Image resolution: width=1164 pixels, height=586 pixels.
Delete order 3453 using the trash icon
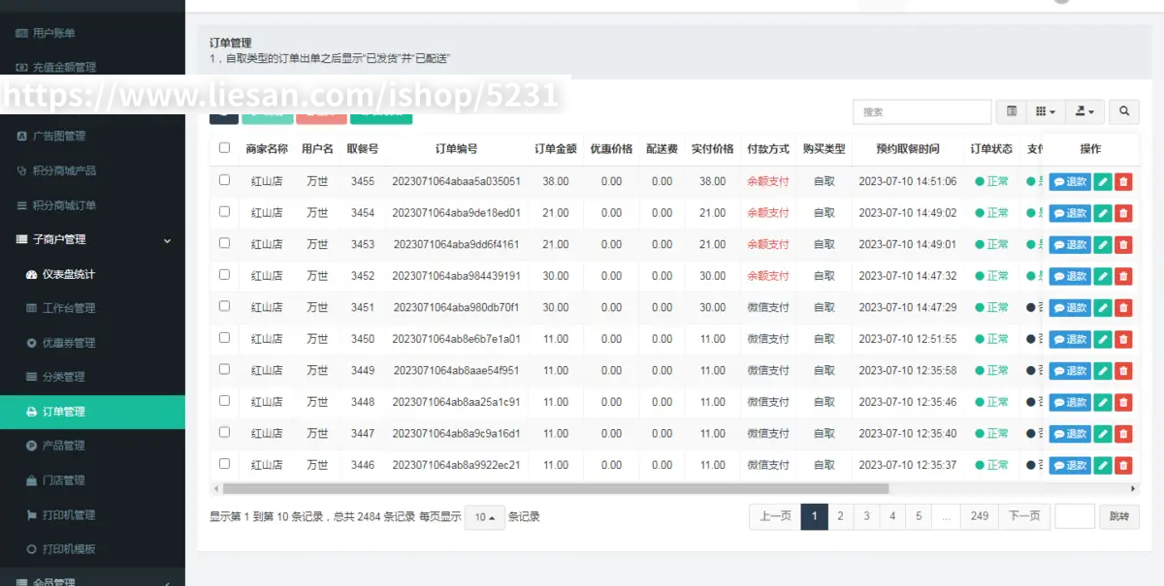[x=1123, y=244]
